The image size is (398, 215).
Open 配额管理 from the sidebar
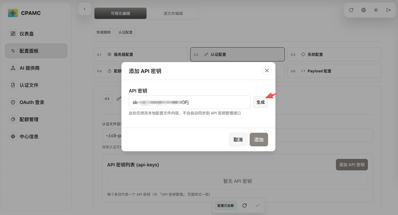36,119
